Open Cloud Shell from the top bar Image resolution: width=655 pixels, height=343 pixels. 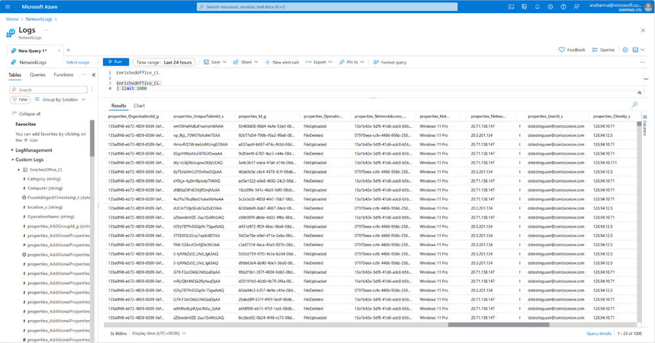(x=511, y=7)
